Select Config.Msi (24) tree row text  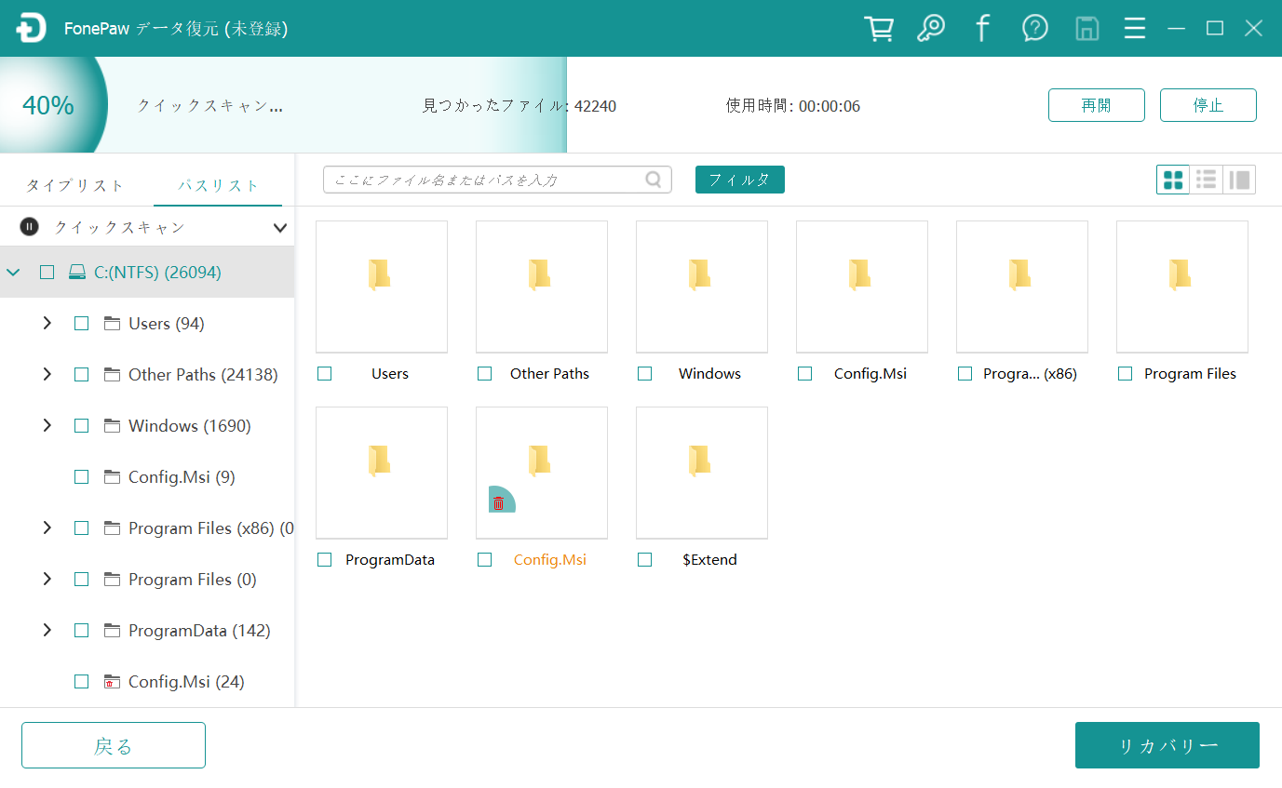[x=186, y=682]
